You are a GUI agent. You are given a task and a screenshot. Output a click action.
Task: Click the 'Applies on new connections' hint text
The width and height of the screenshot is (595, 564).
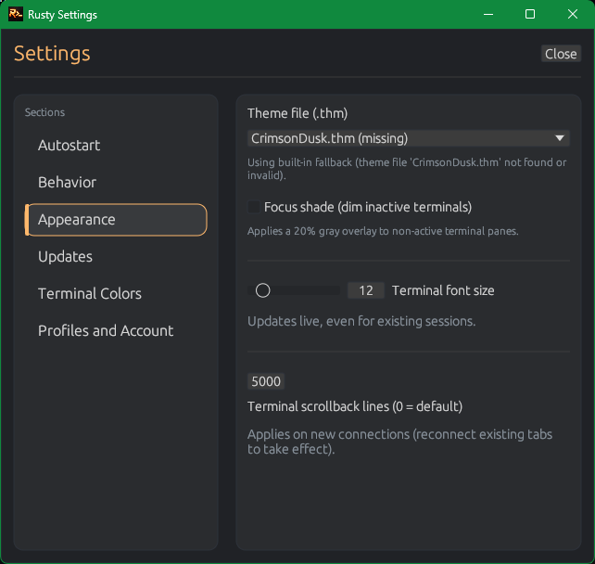tap(400, 442)
